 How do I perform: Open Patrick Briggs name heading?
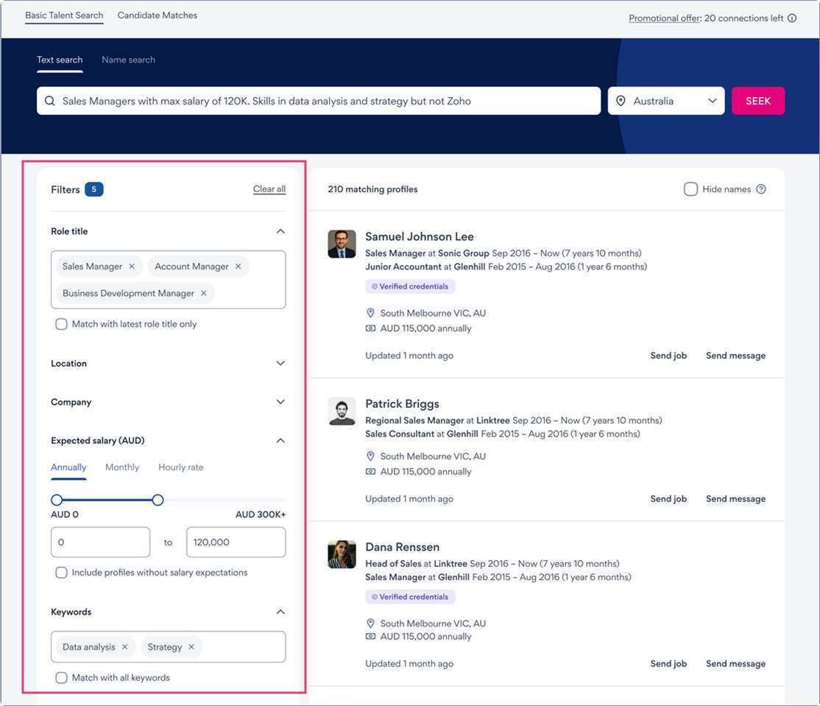click(402, 404)
